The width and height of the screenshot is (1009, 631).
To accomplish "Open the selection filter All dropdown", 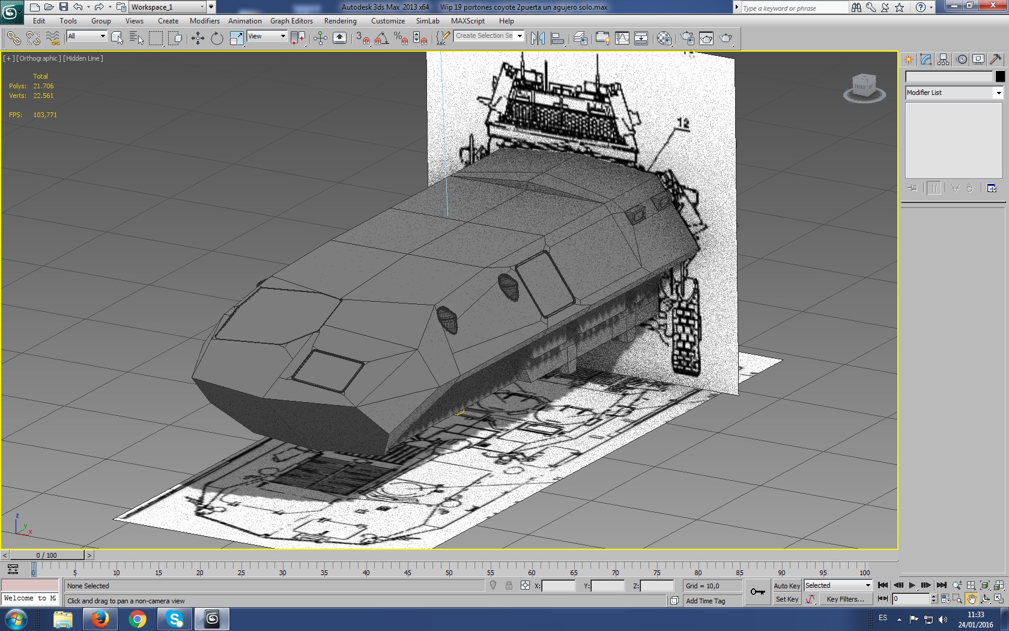I will [86, 36].
